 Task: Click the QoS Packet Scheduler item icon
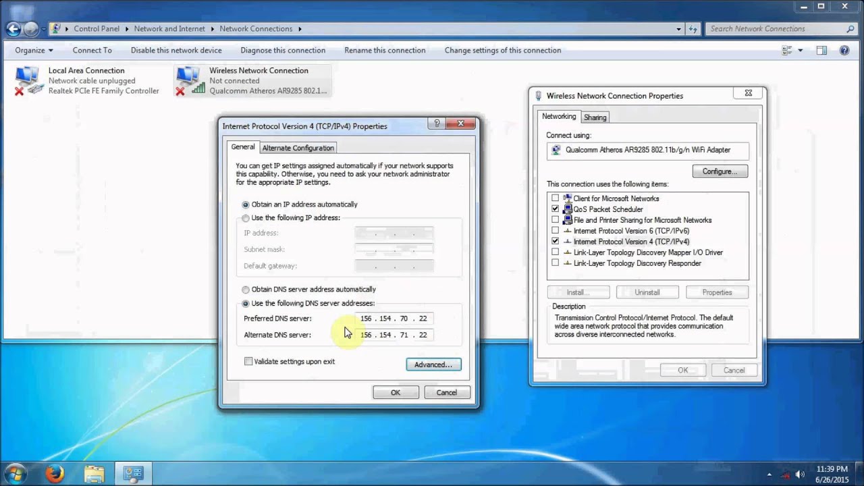568,209
